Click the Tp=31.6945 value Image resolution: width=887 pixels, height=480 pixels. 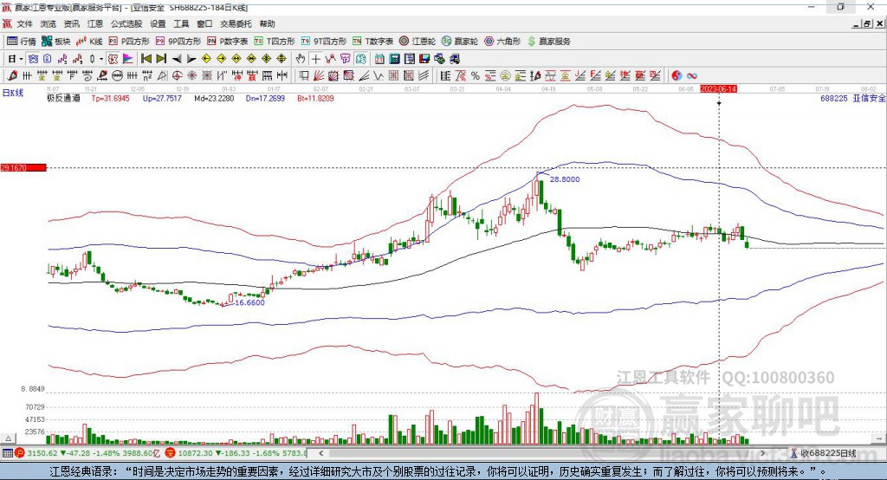pos(110,99)
